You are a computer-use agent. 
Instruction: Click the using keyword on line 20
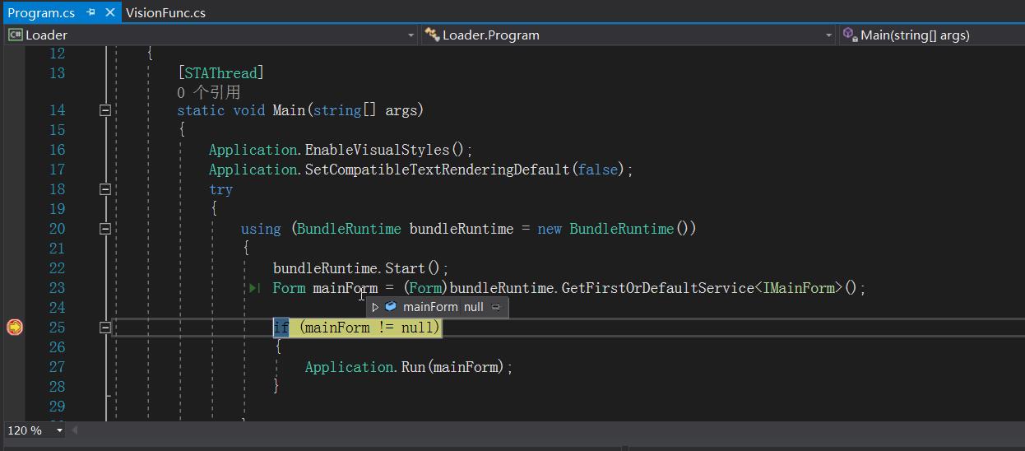pos(261,229)
